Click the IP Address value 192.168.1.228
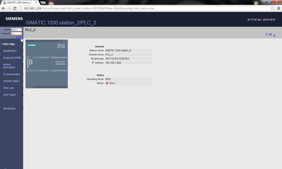The image size is (282, 169). coord(113,63)
